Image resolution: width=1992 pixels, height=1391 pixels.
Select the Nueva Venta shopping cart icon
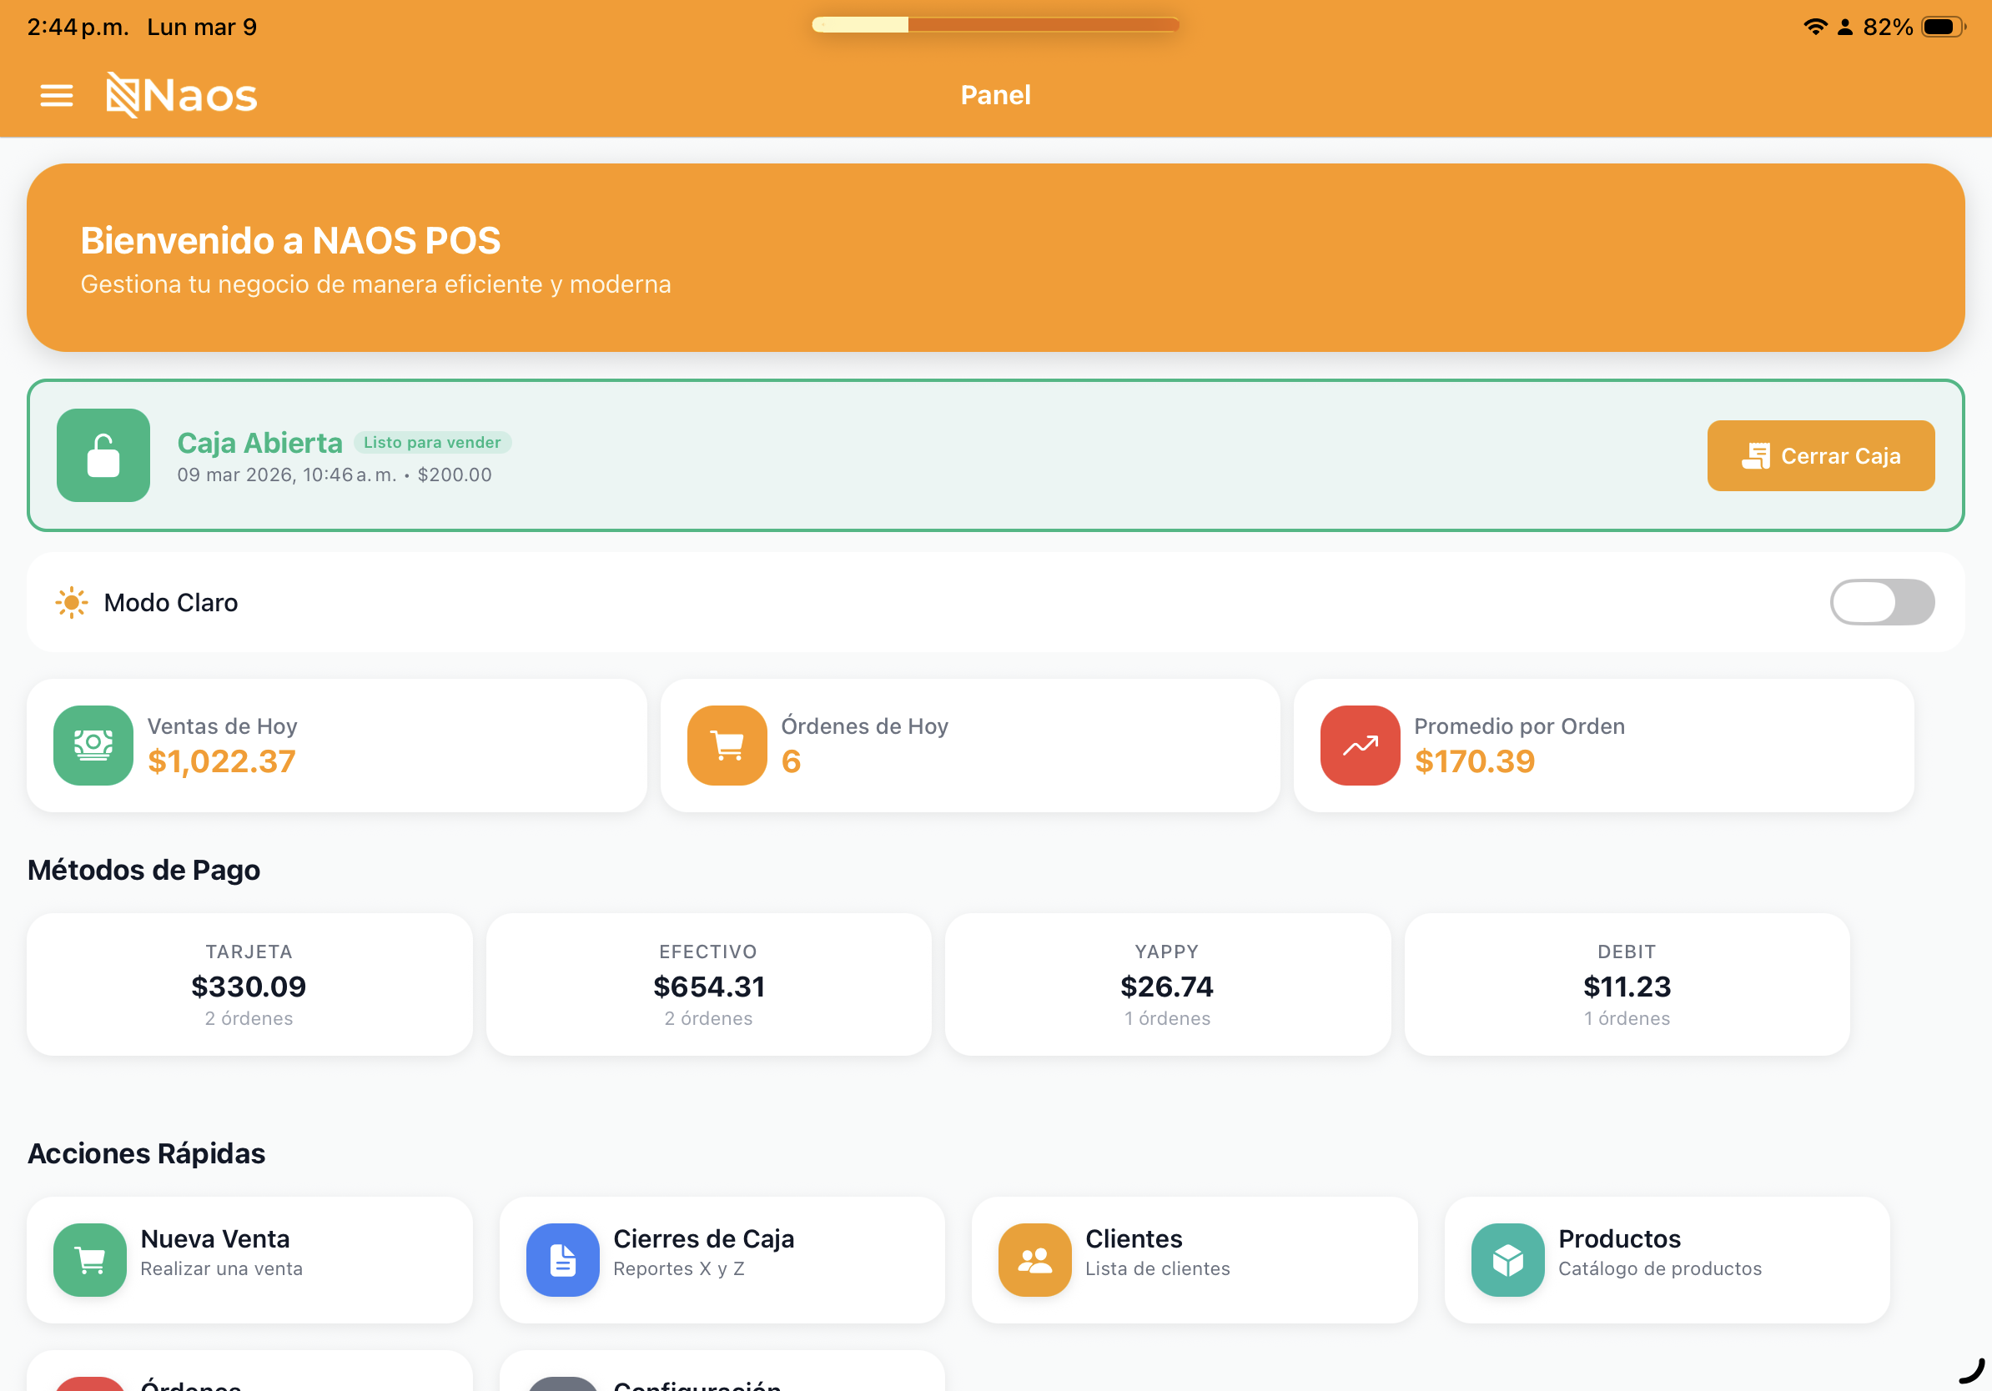89,1259
